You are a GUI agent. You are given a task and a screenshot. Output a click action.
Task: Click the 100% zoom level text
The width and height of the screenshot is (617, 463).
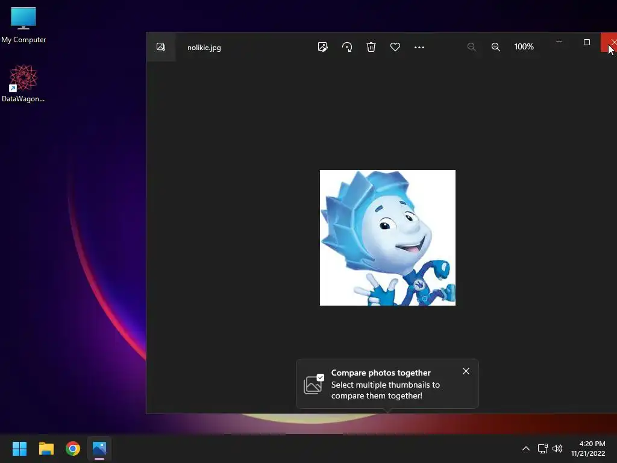click(524, 47)
